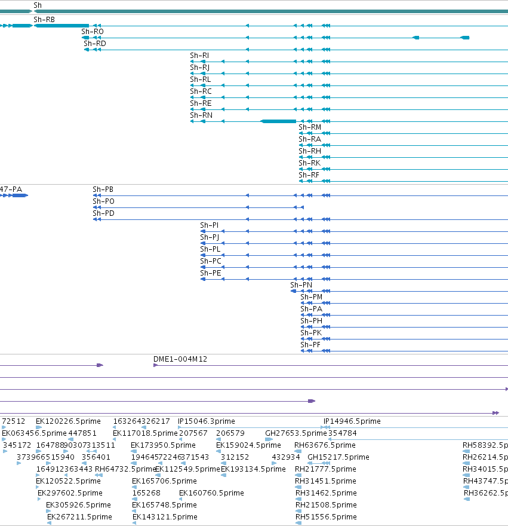
Task: Select the Sh-PK protein label
Action: point(311,333)
